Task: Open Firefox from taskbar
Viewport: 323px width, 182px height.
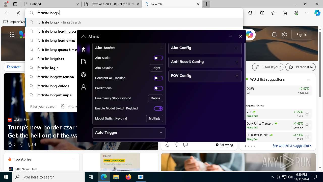Action: click(x=128, y=177)
